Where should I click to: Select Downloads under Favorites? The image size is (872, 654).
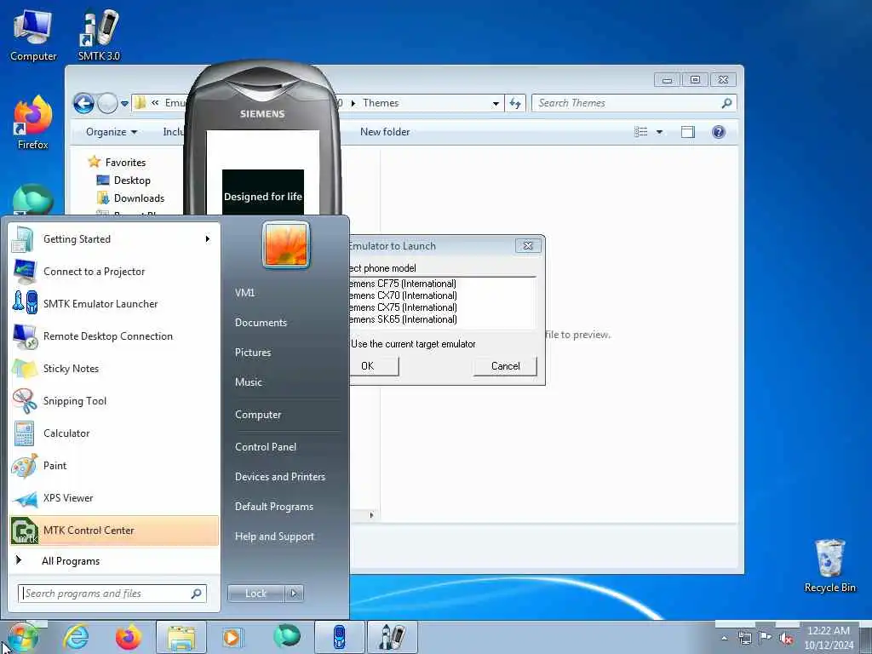coord(139,198)
